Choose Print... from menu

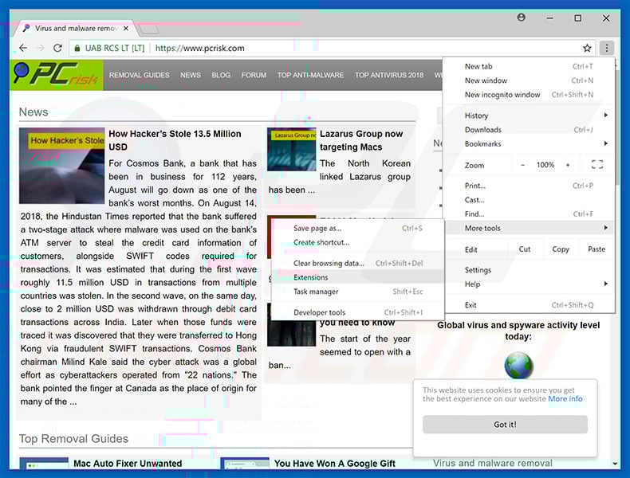530,186
